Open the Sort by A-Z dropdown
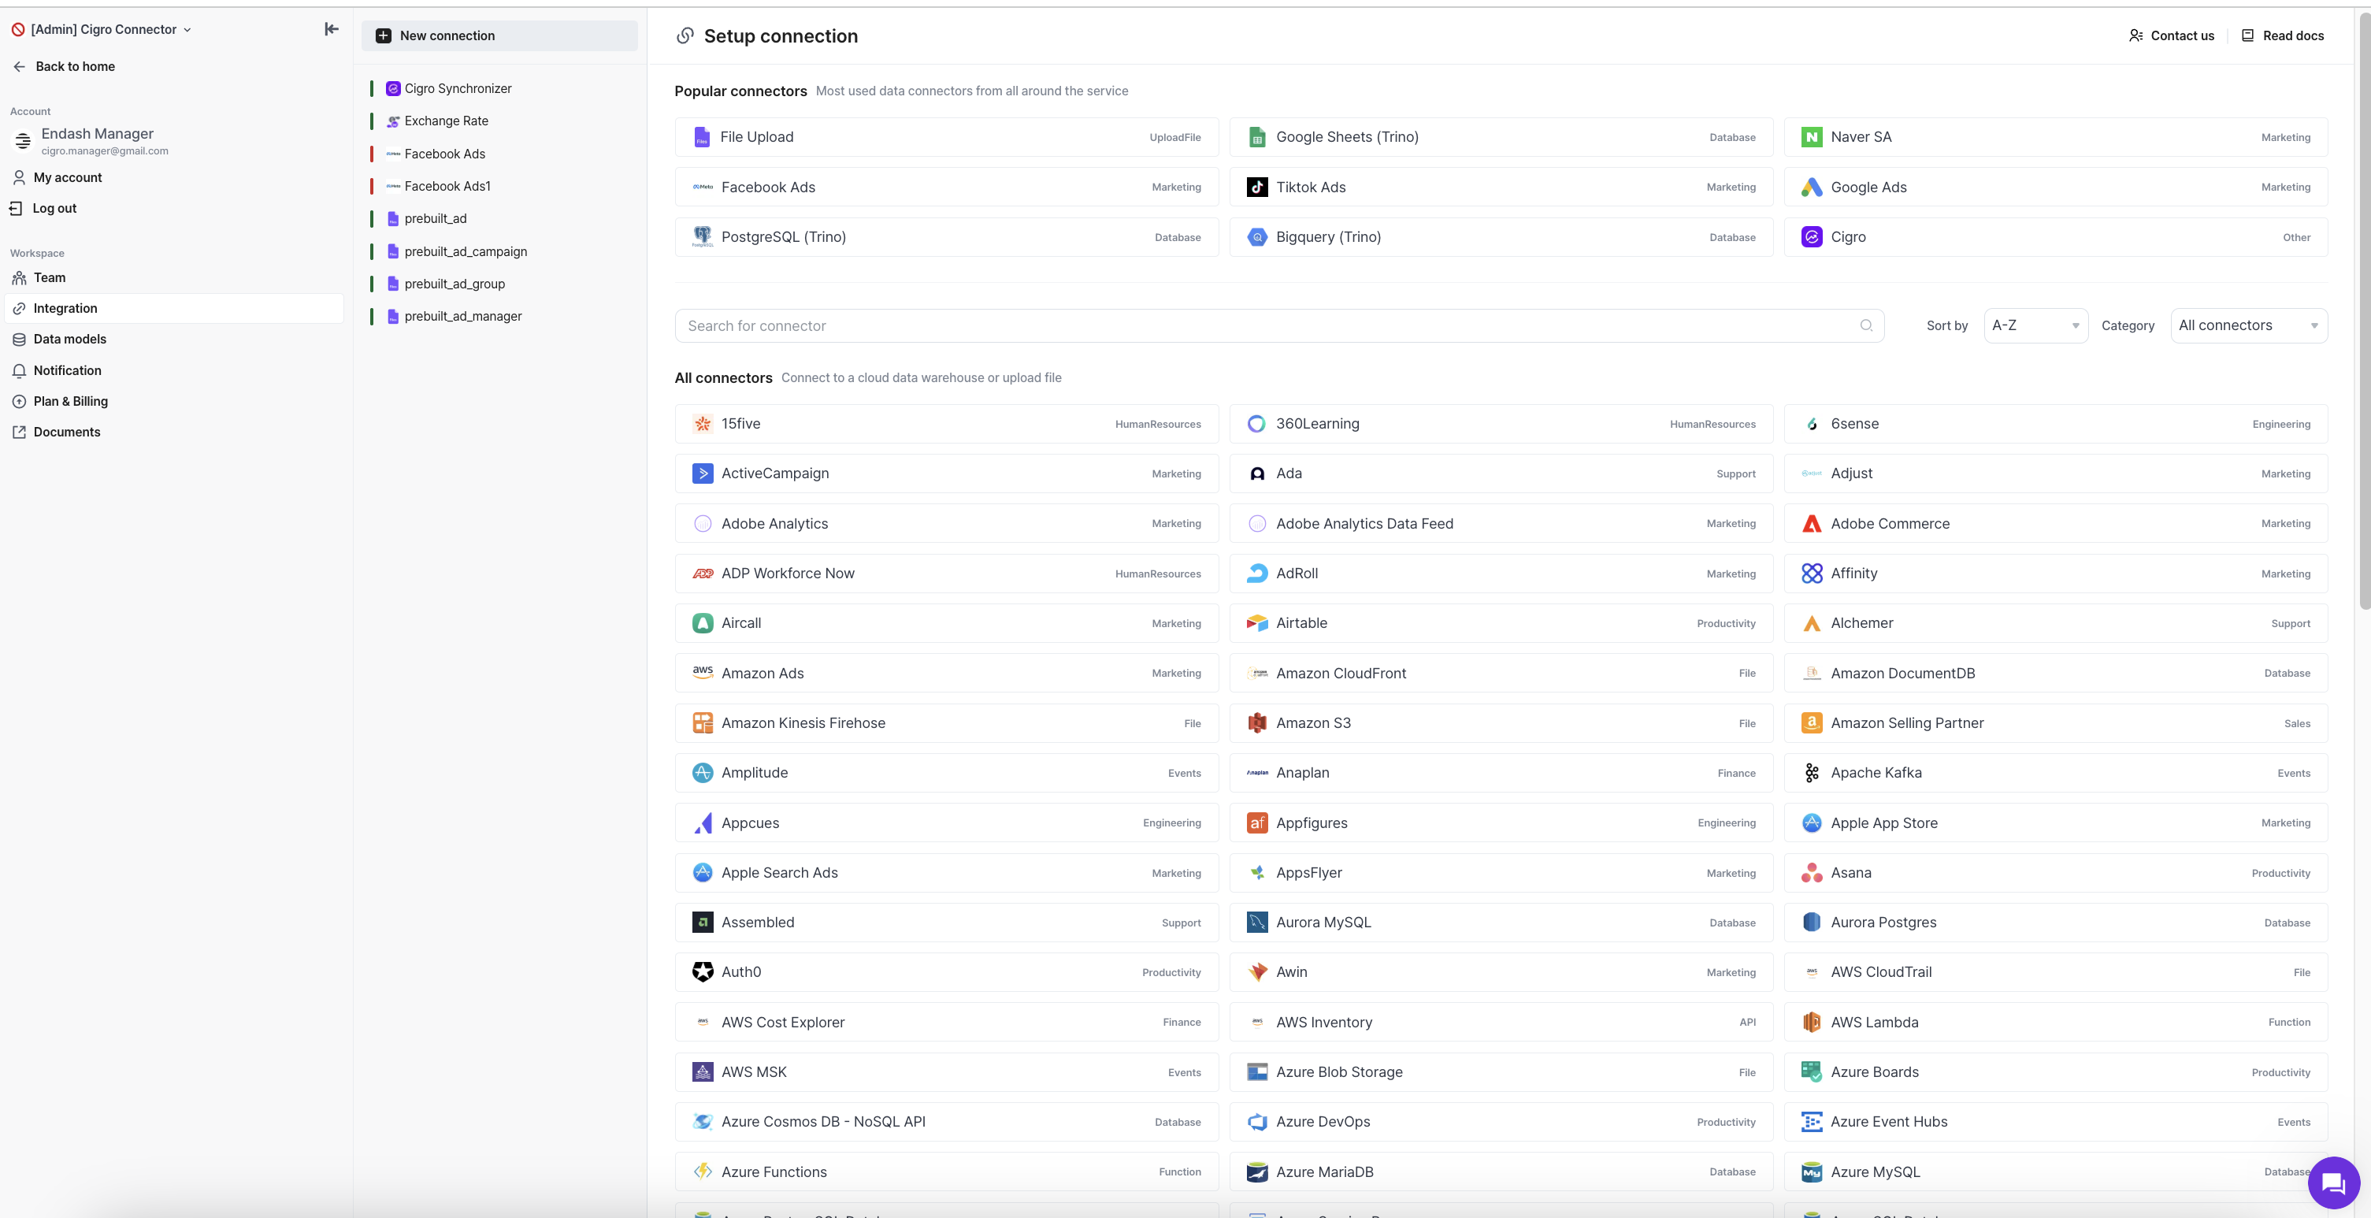Viewport: 2371px width, 1218px height. (x=2035, y=326)
